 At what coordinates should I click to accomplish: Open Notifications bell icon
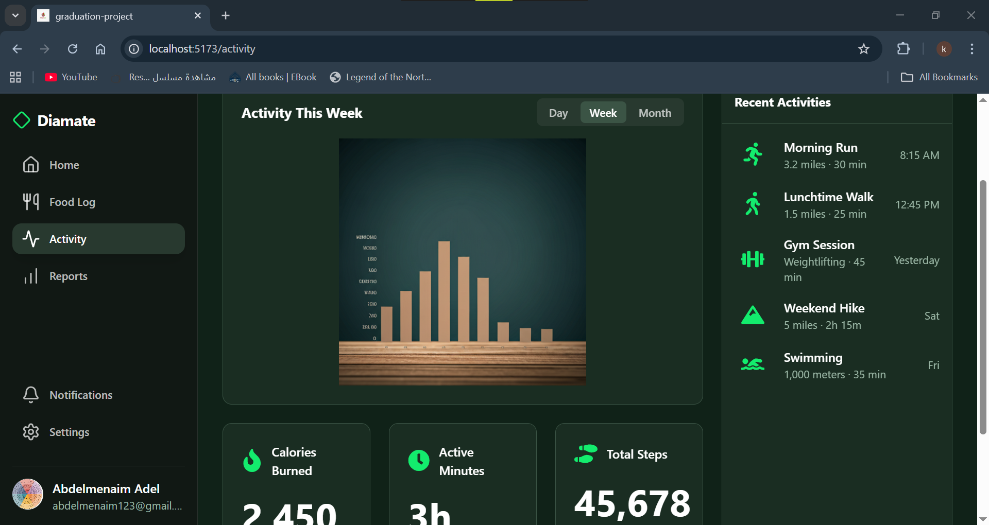click(x=31, y=395)
